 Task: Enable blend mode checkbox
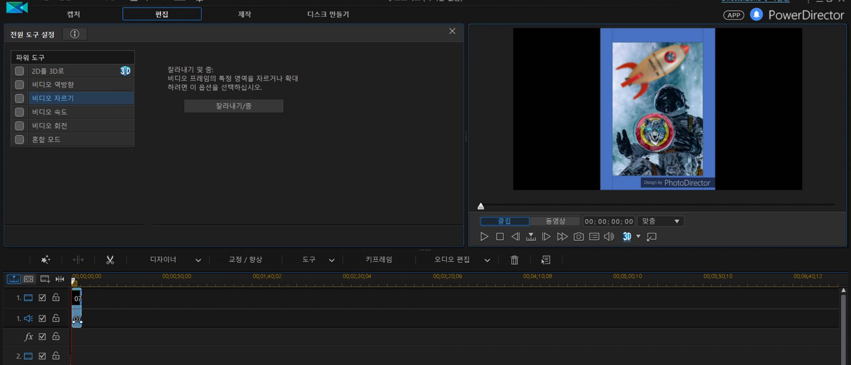click(20, 139)
